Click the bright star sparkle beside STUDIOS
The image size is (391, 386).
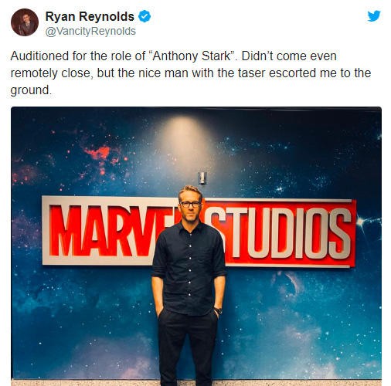[362, 221]
